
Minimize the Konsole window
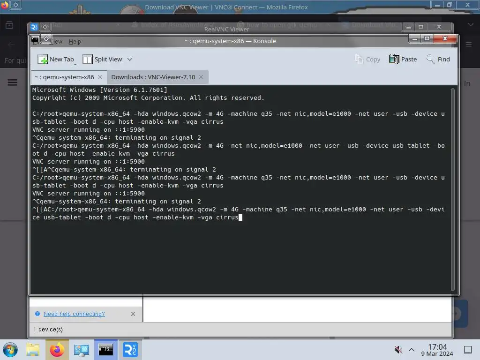click(x=415, y=38)
